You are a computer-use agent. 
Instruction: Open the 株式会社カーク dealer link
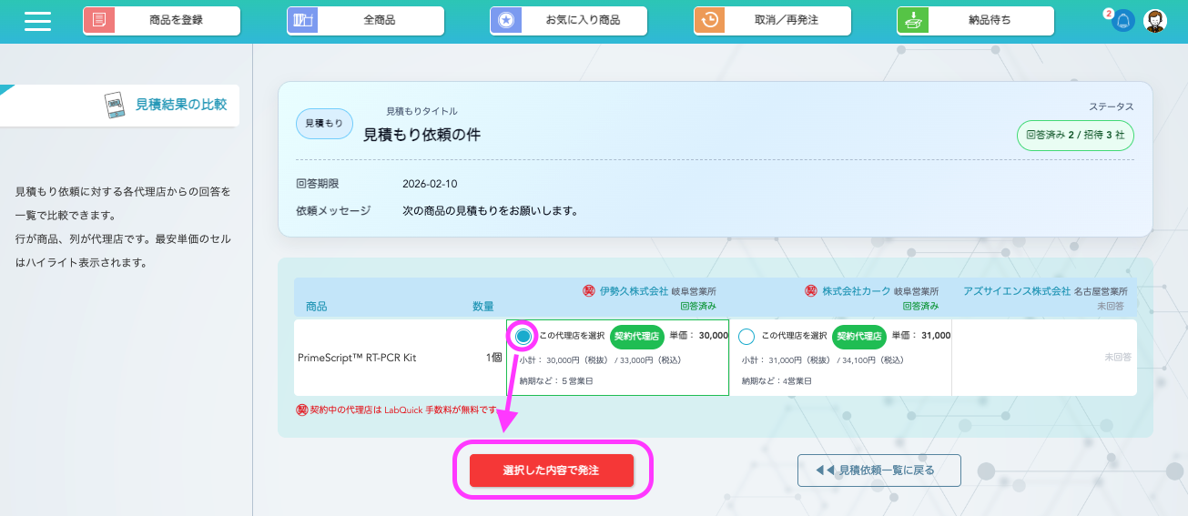(856, 291)
